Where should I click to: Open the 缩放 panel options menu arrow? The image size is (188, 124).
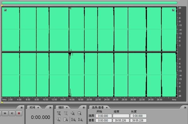pos(84,107)
